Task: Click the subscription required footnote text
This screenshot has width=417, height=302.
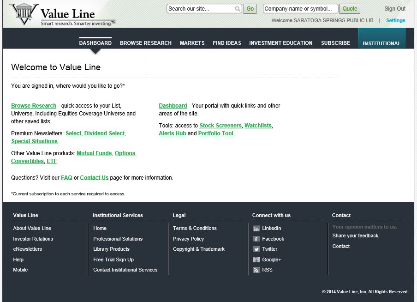Action: (x=68, y=194)
